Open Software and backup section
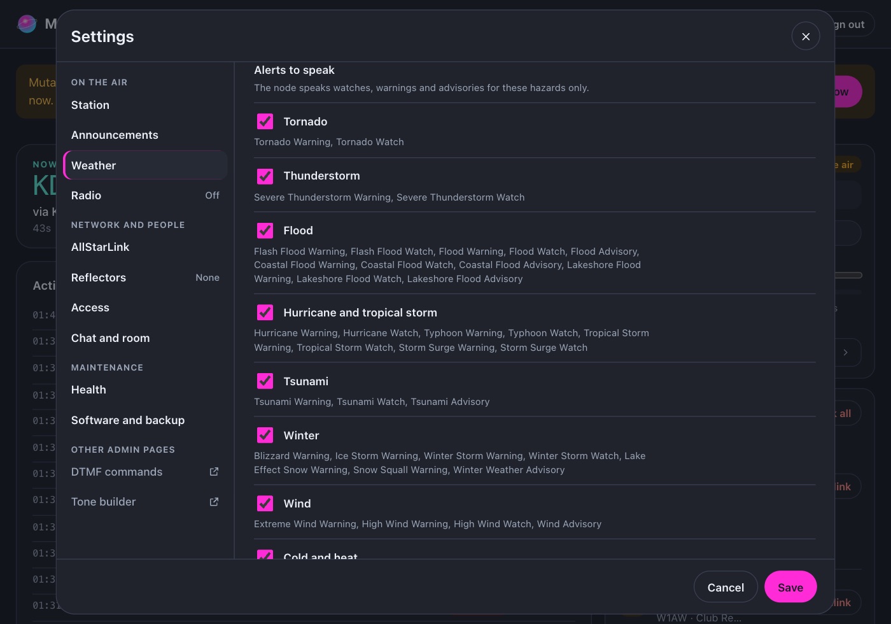891x624 pixels. pos(145,420)
